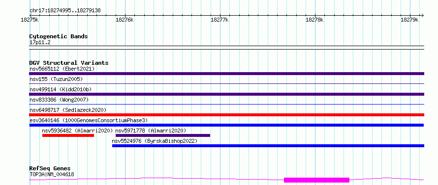Click the 18276k ruler tick label
This screenshot has width=438, height=185.
tap(125, 20)
